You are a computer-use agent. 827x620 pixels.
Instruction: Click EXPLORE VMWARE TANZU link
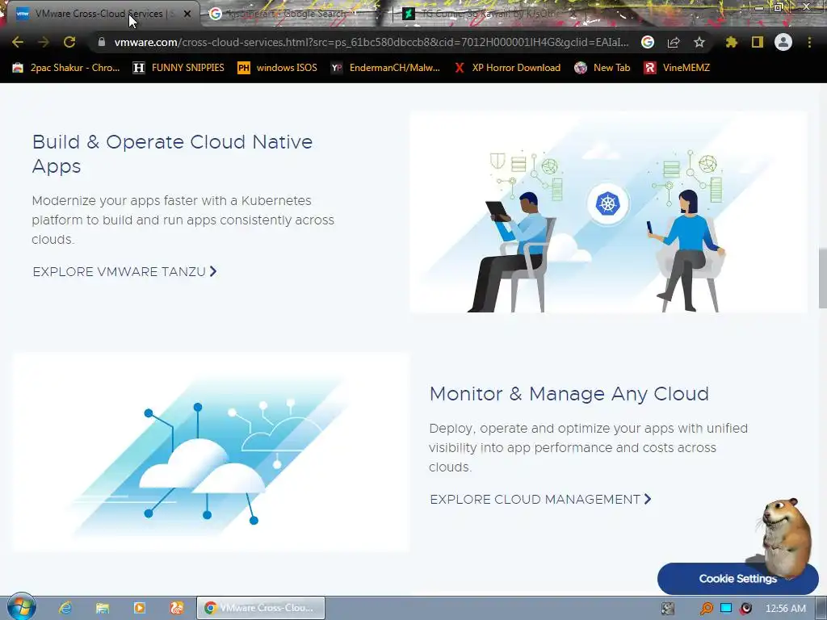(124, 271)
